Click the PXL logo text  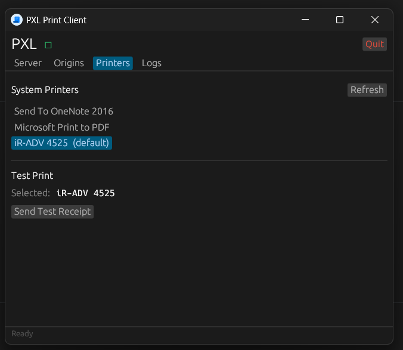24,44
